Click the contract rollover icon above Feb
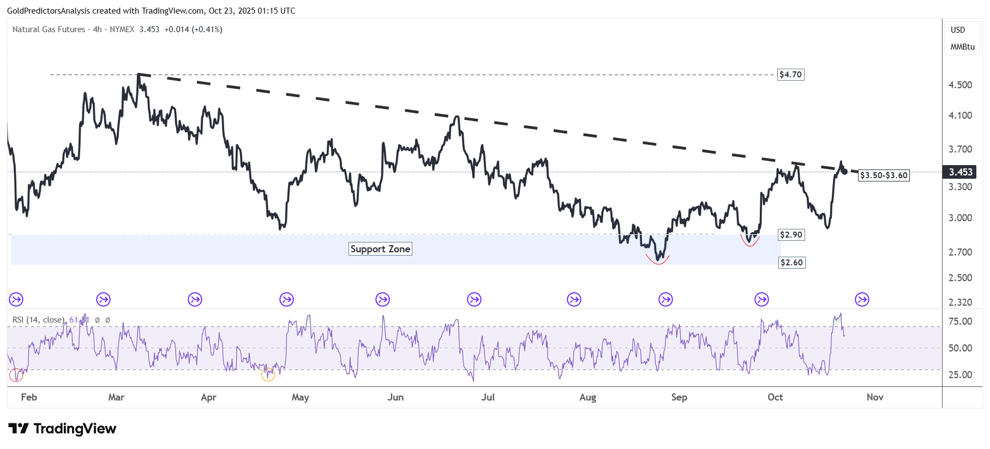 pos(16,299)
